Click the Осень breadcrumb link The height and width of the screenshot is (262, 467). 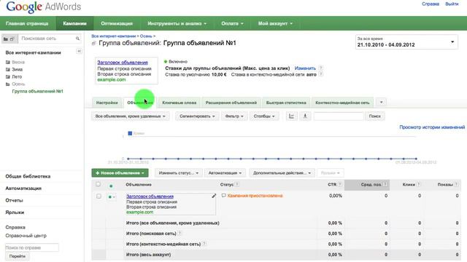point(146,36)
